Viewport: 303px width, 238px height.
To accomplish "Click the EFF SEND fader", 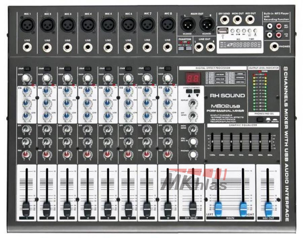I will tap(193, 209).
